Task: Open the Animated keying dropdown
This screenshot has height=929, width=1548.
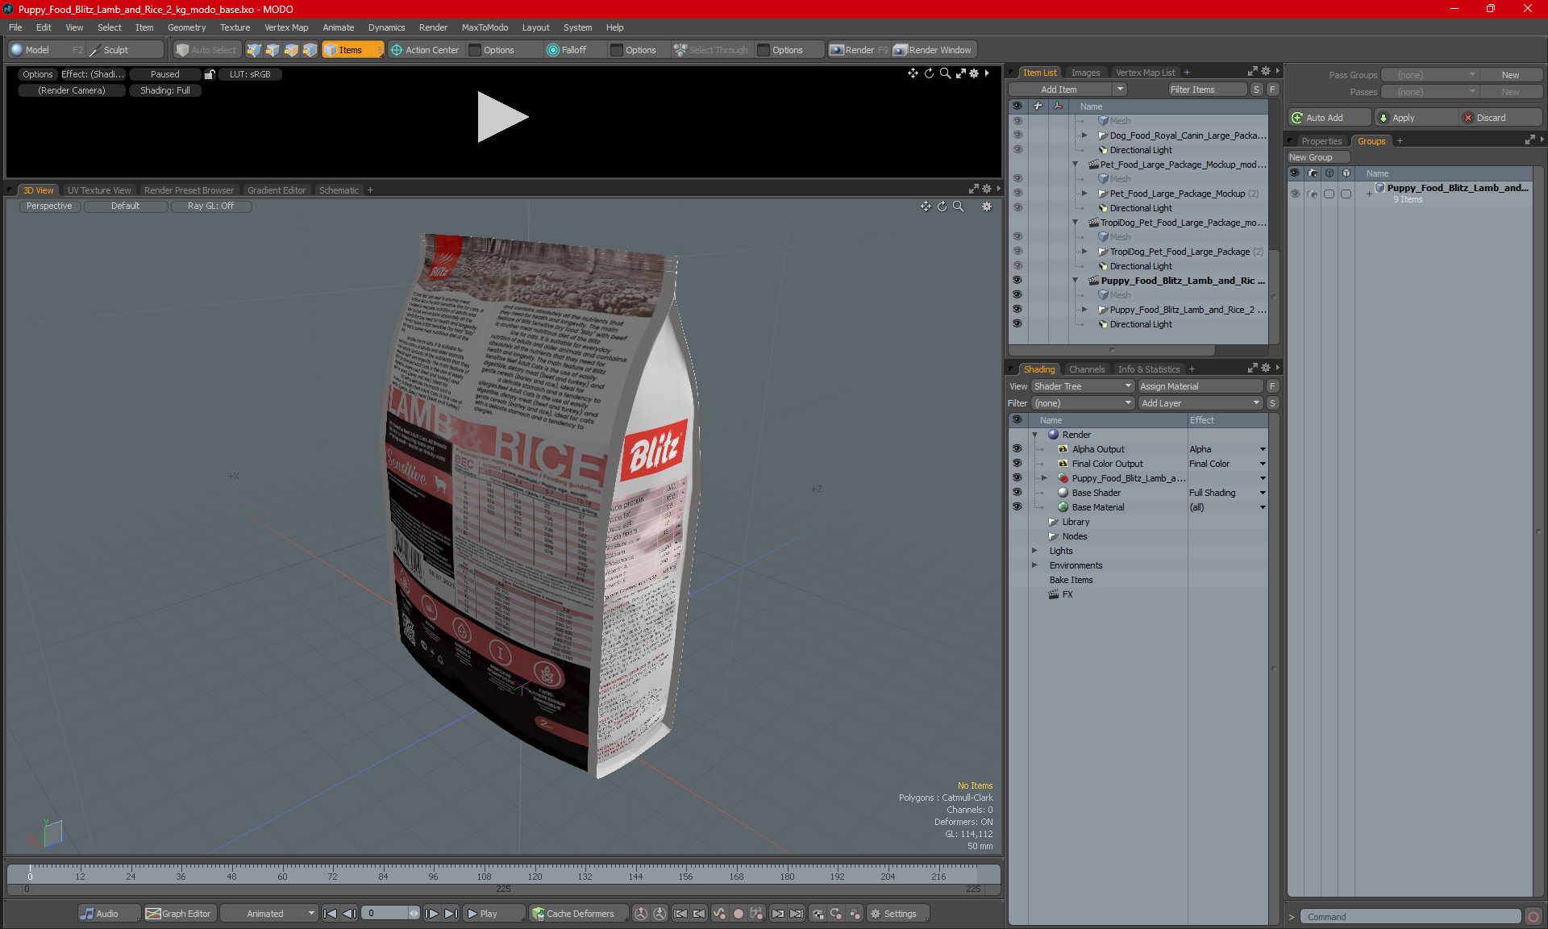Action: 268,914
